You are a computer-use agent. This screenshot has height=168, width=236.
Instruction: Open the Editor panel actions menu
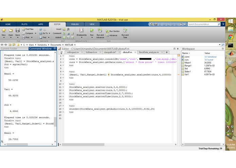[175, 49]
